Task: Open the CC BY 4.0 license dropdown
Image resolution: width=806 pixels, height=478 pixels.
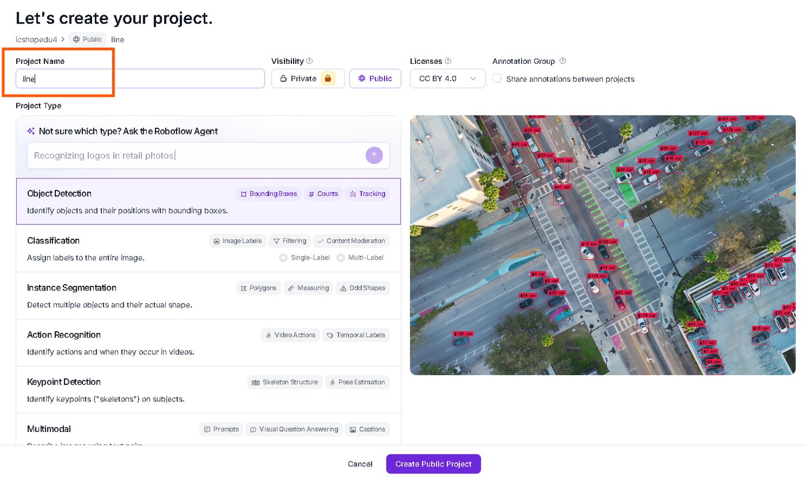Action: click(448, 78)
